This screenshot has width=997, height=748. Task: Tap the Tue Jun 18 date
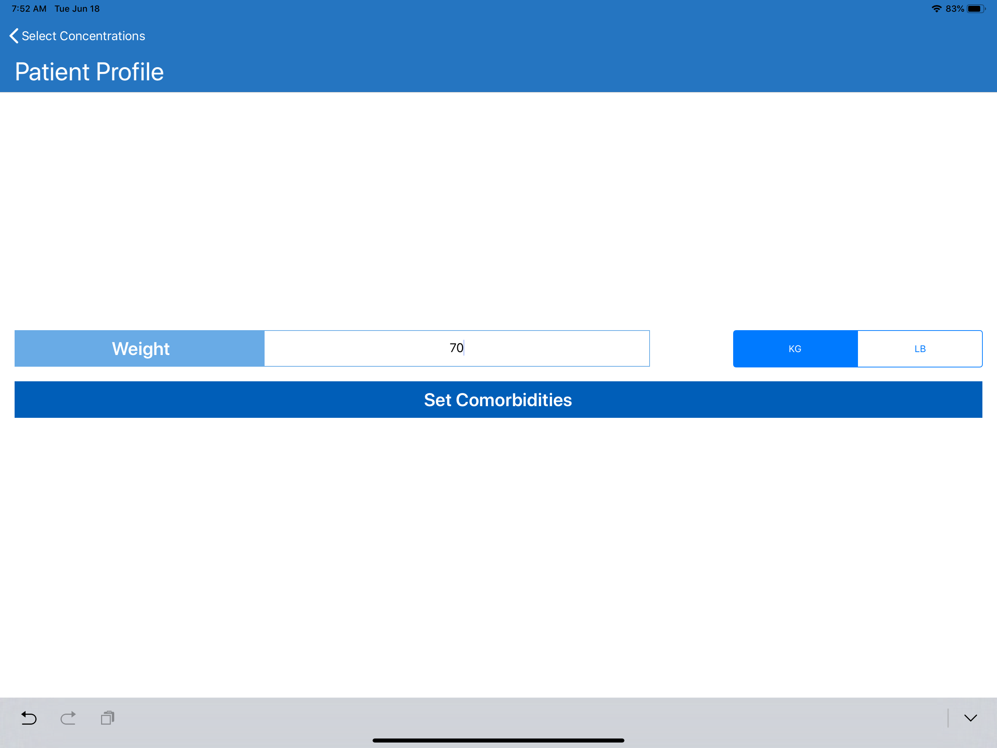tap(77, 8)
